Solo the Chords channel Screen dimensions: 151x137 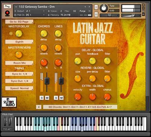[42, 98]
